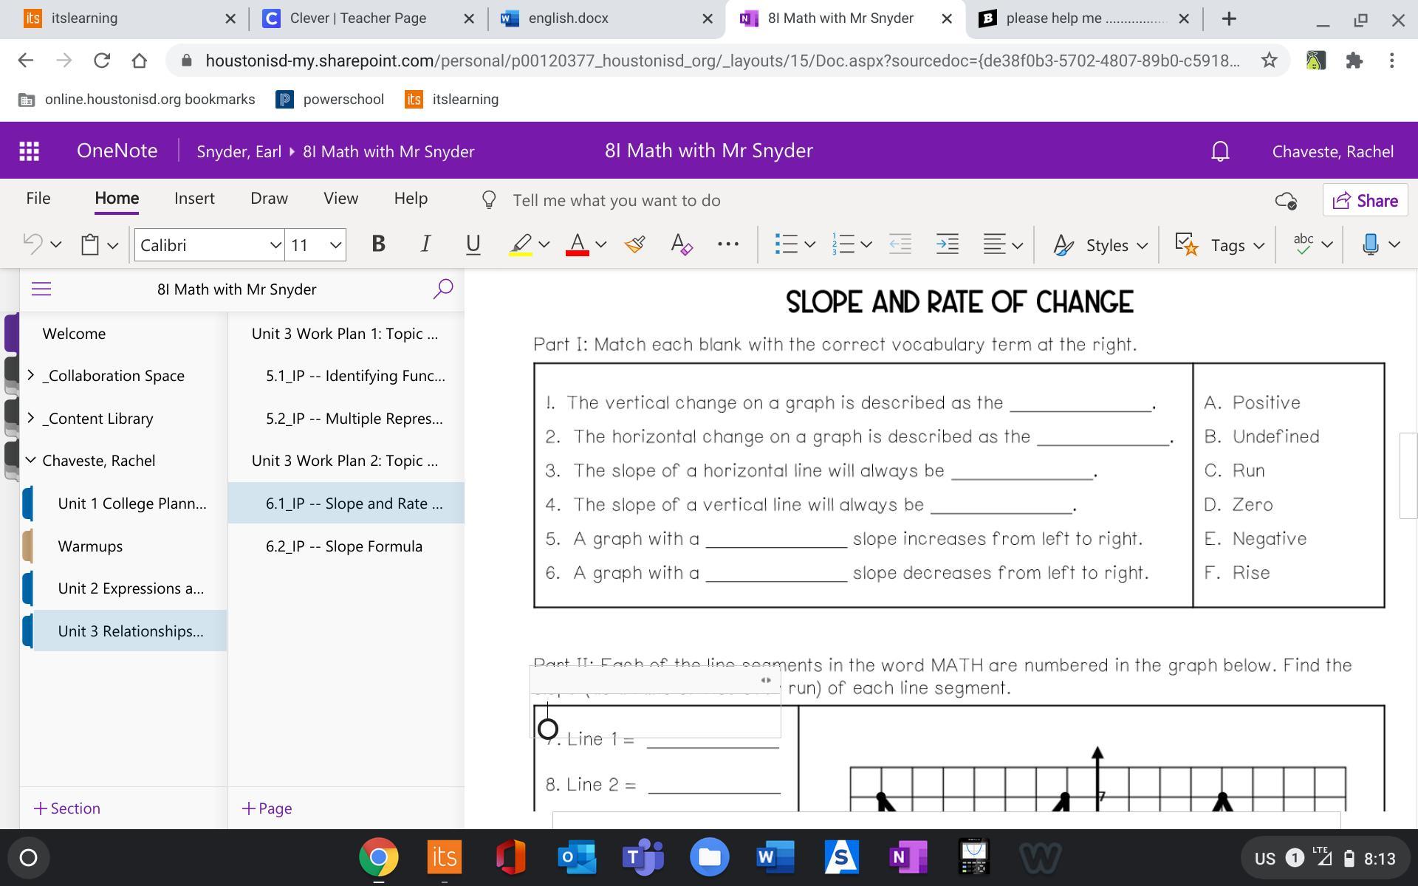Search the notebook with magnifier icon
Image resolution: width=1418 pixels, height=886 pixels.
tap(442, 289)
